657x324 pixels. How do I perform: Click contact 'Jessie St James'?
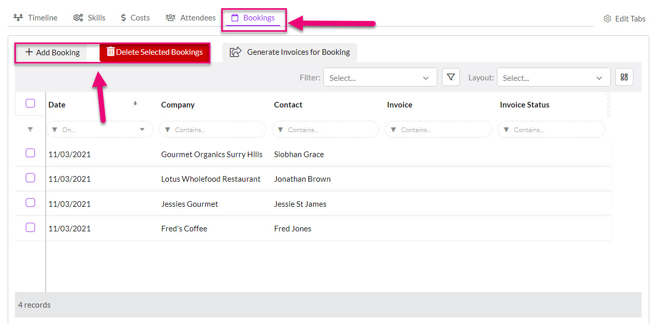[300, 204]
